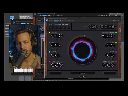Click the Filter resonance knob
The height and width of the screenshot is (96, 128).
click(x=57, y=45)
